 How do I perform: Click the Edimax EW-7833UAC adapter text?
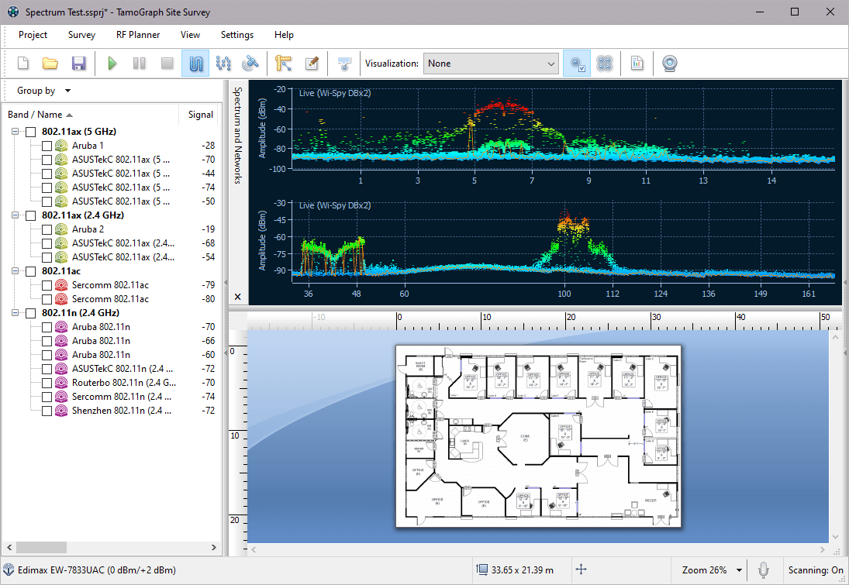click(97, 570)
